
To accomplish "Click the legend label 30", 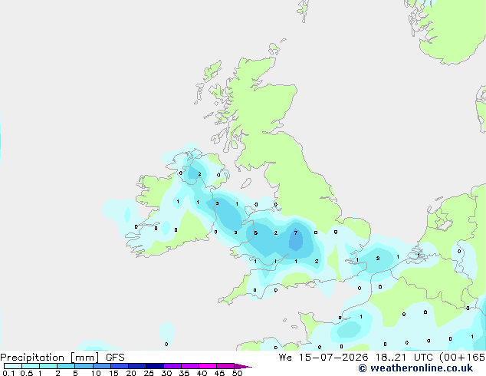I will coord(166,373).
